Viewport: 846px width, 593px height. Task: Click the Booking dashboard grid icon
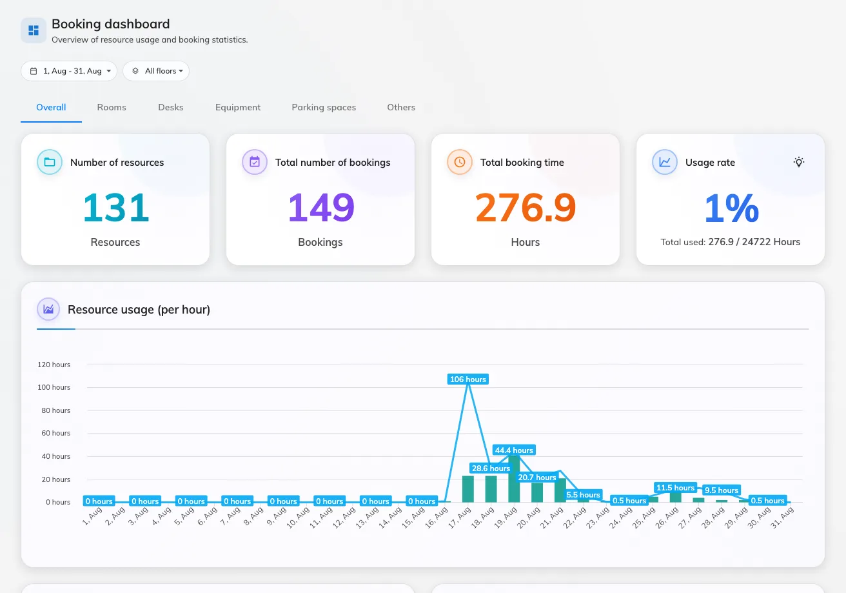click(34, 30)
